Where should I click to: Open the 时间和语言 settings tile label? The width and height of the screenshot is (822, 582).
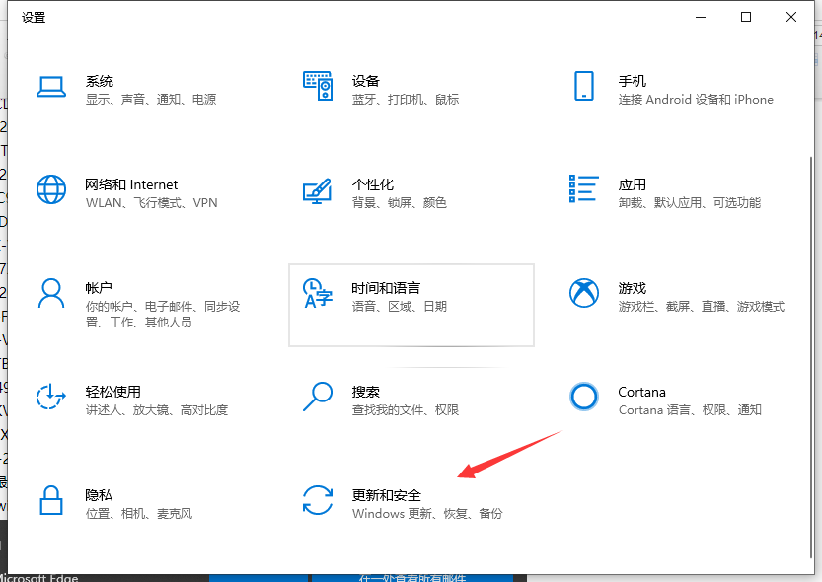(x=386, y=288)
